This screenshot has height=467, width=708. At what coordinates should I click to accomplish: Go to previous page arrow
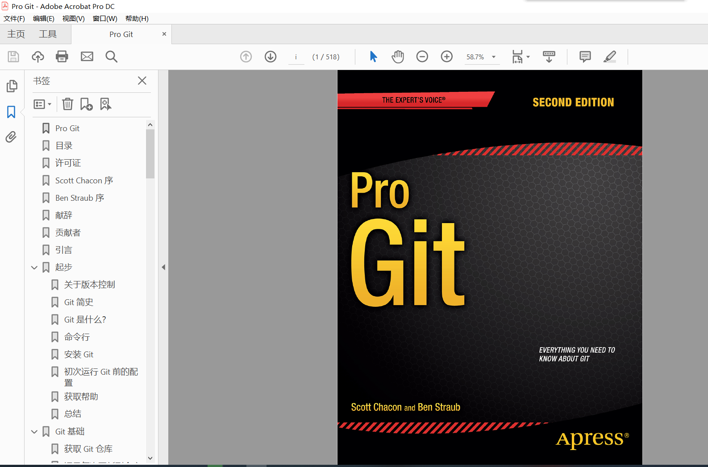(x=246, y=57)
